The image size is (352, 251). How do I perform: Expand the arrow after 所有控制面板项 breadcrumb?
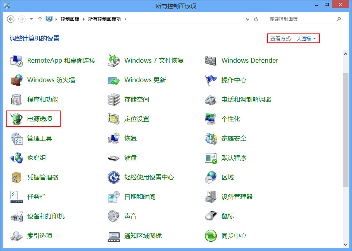click(125, 19)
